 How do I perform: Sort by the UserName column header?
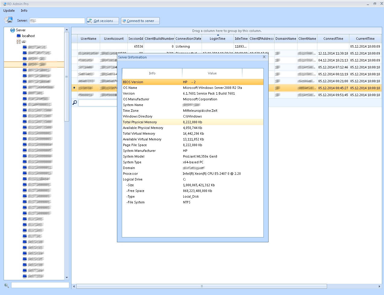(89, 39)
